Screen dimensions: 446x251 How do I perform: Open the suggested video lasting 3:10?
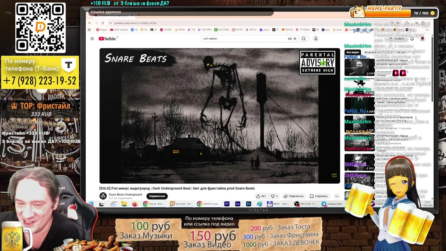tap(360, 67)
